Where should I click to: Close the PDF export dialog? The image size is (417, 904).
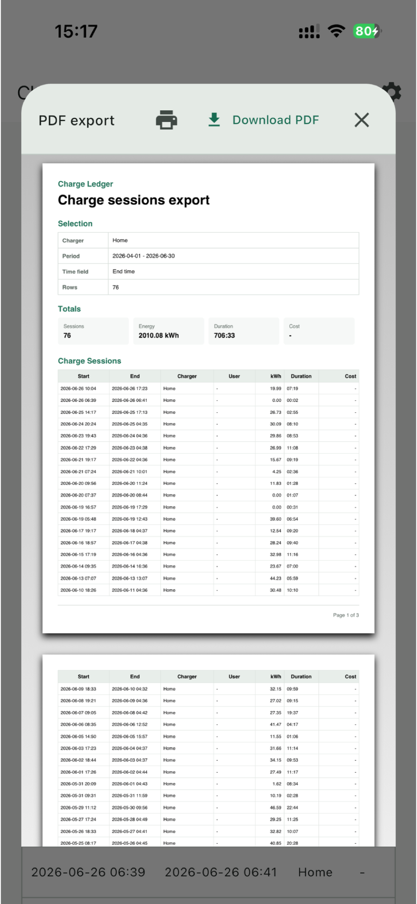click(361, 120)
